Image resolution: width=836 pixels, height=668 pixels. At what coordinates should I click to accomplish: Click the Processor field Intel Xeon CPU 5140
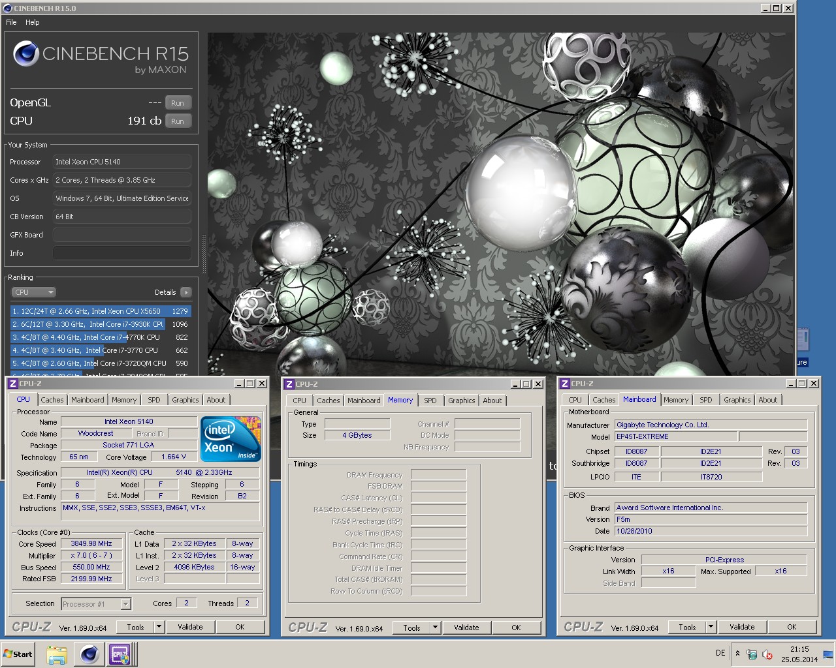click(122, 162)
